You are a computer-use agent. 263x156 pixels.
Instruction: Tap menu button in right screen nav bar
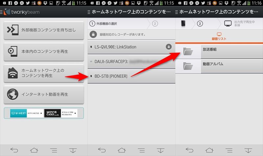tap(229, 150)
